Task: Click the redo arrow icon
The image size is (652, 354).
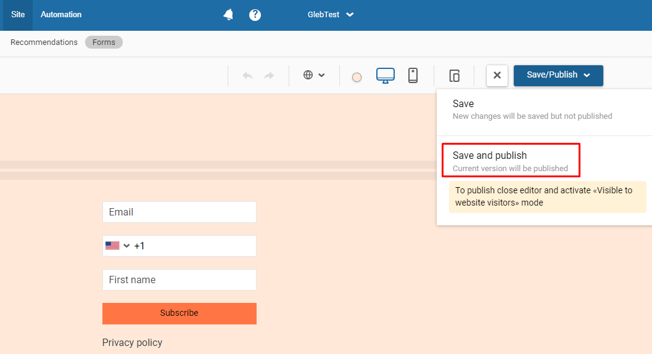Action: pyautogui.click(x=269, y=75)
